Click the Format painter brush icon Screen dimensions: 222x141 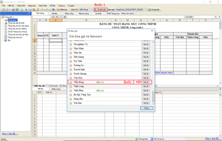37,10
